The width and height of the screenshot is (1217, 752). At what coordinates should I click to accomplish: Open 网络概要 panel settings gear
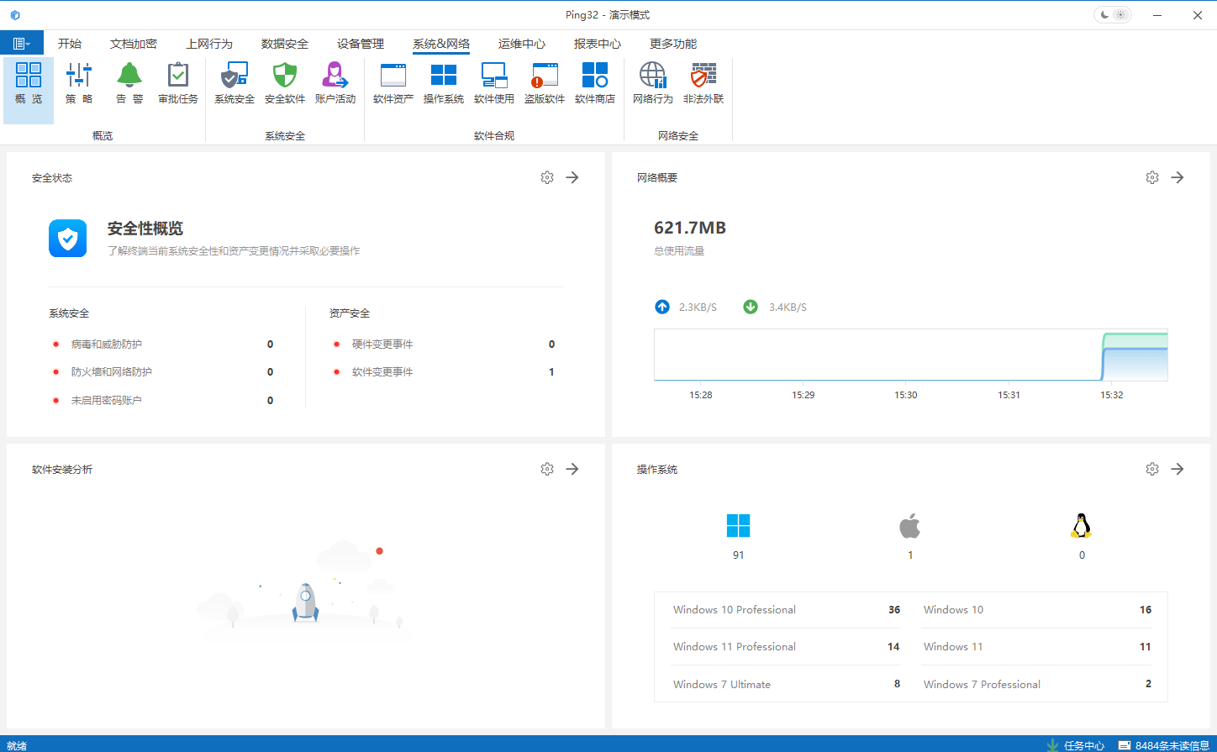tap(1152, 177)
